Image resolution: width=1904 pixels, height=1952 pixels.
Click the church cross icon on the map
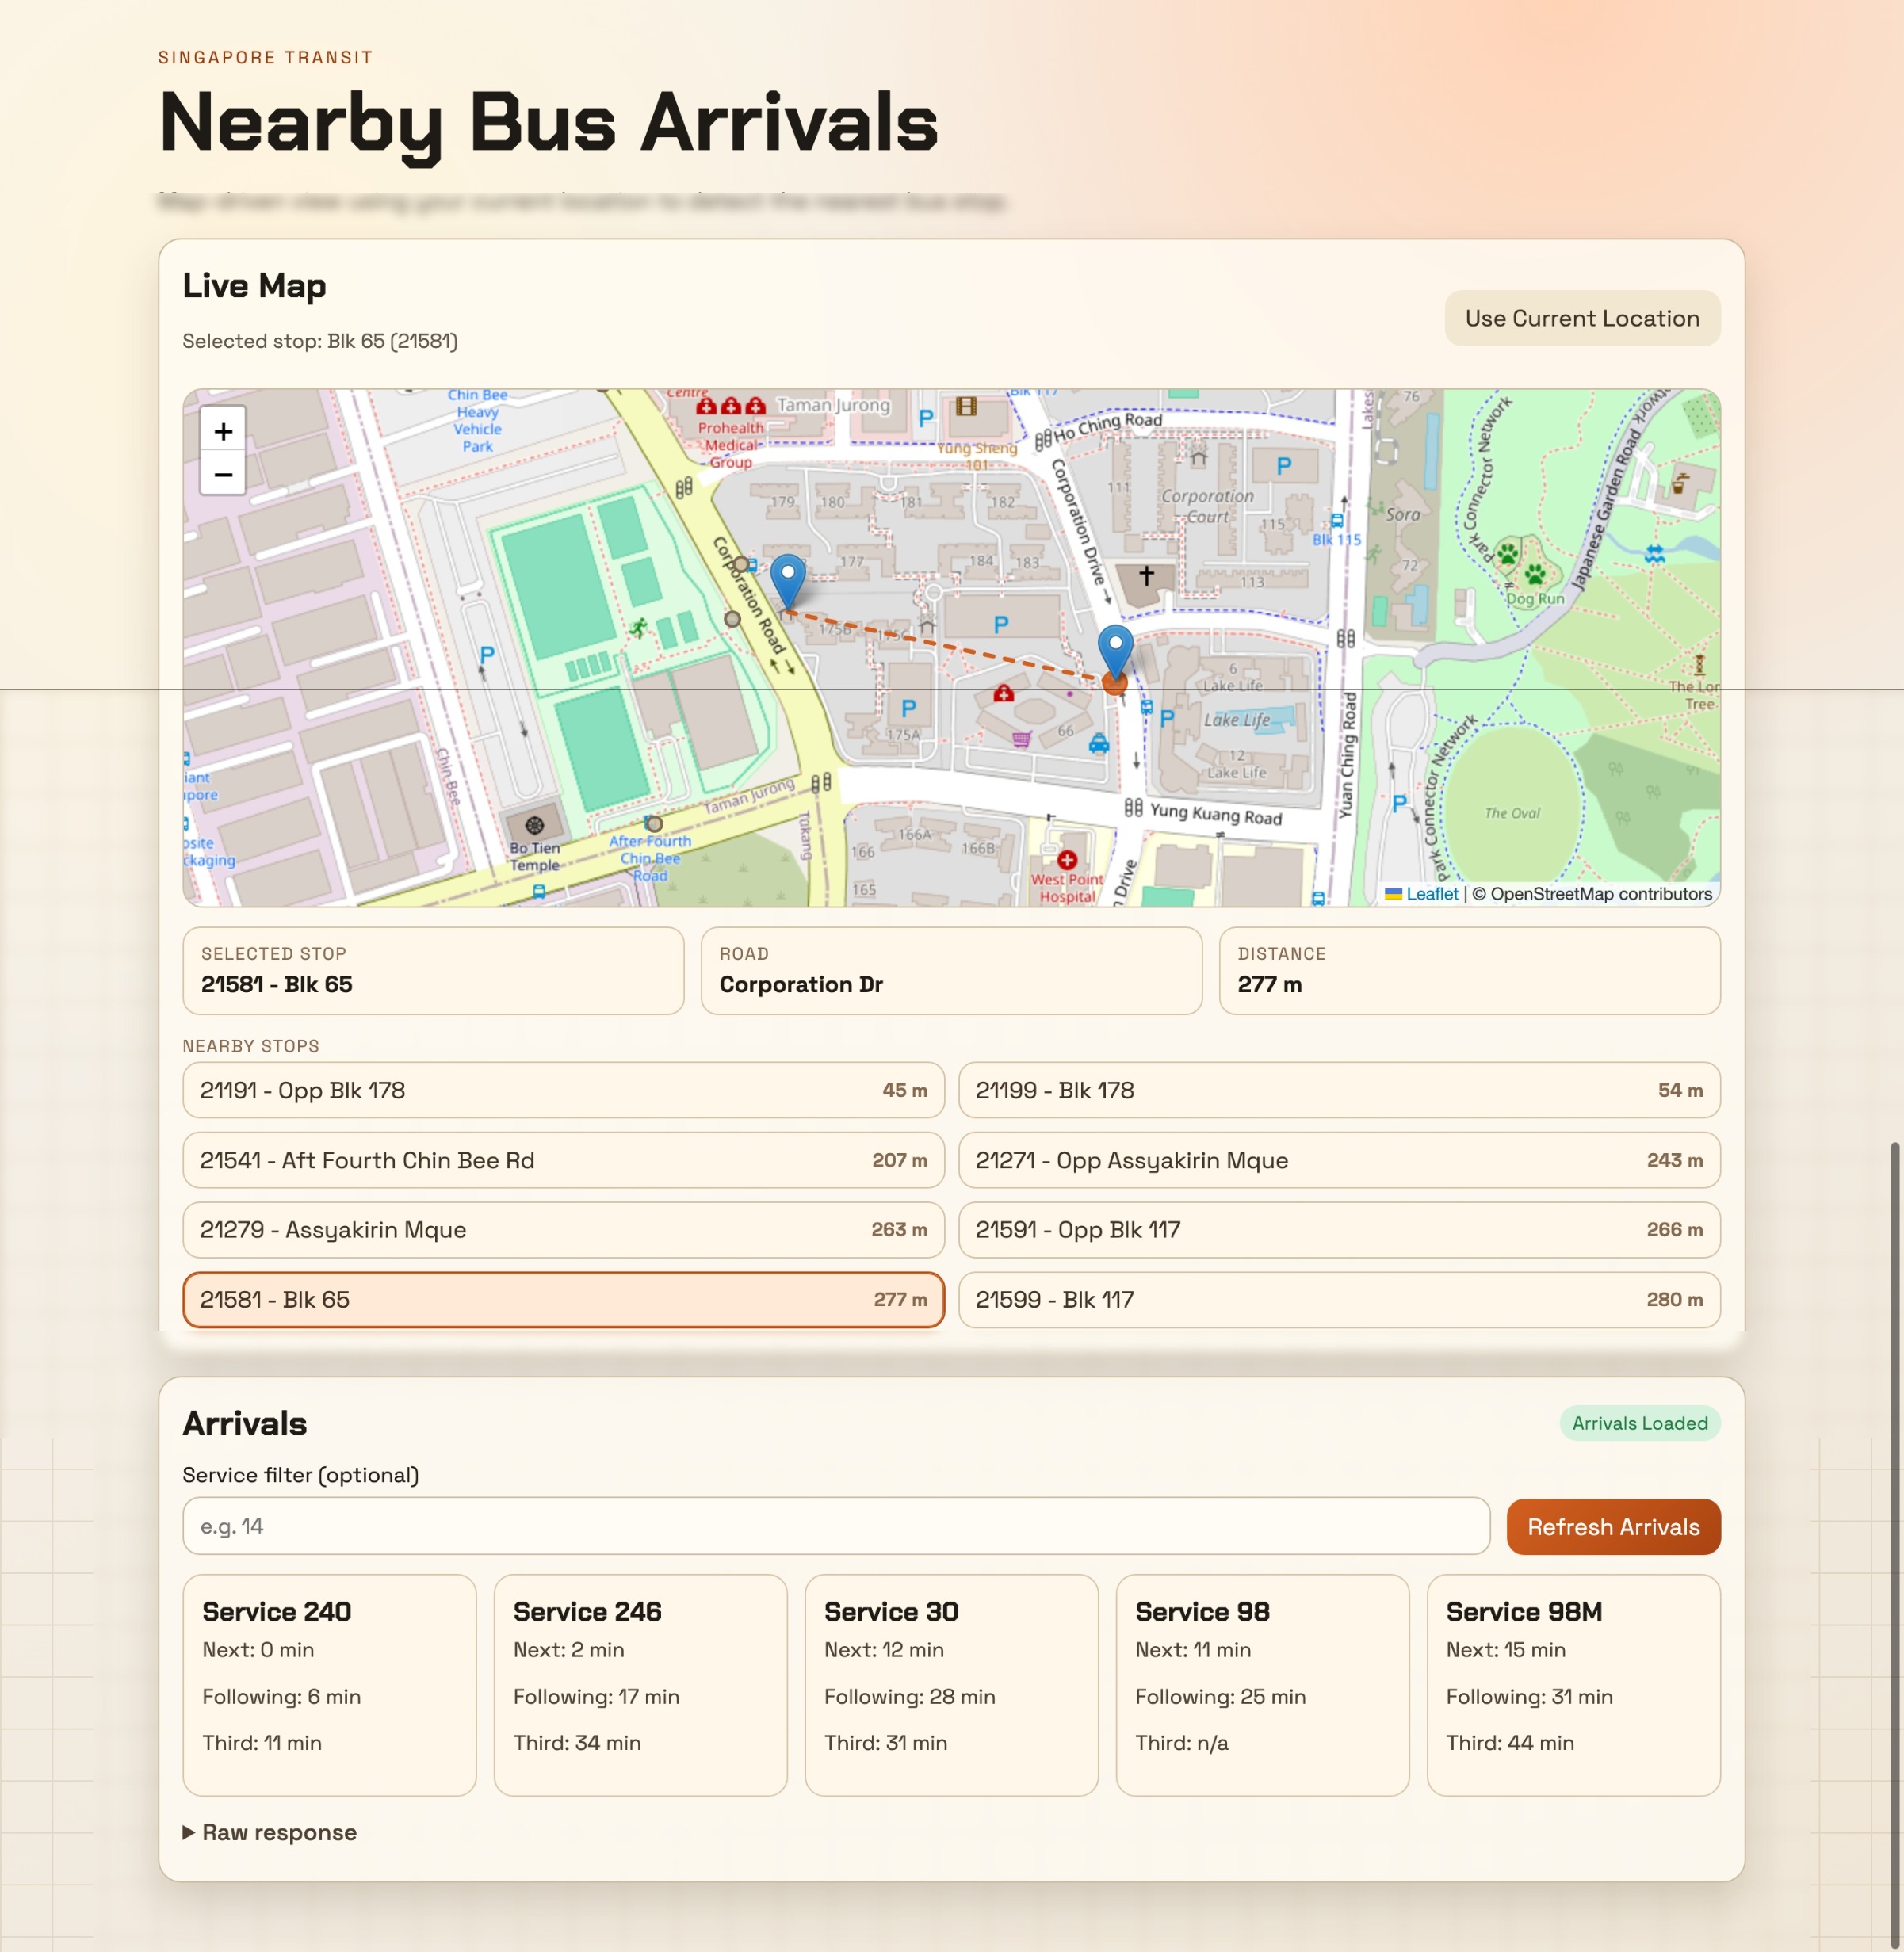[x=1146, y=575]
